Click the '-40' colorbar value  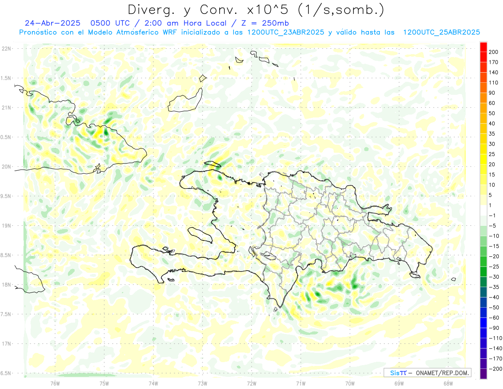493,298
